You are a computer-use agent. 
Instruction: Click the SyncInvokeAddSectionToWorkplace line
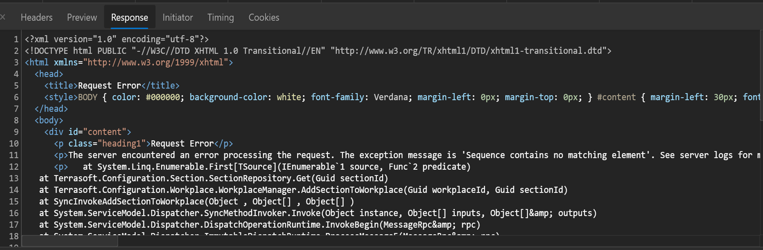coord(196,202)
